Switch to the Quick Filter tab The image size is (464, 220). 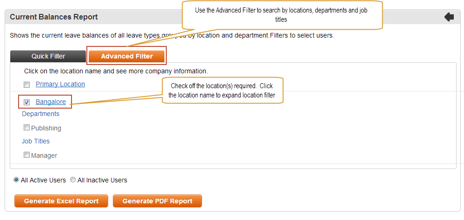tap(48, 56)
